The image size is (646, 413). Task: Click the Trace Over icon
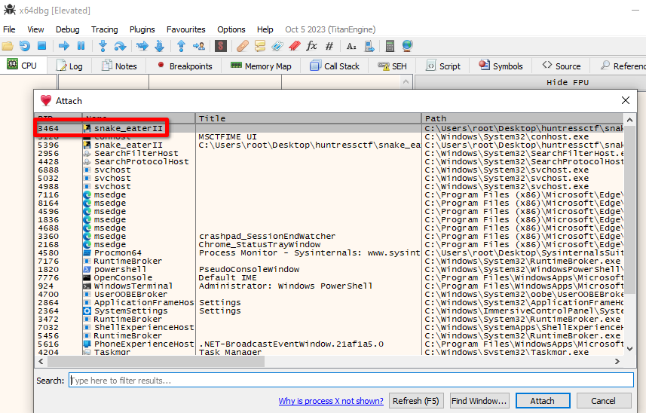click(x=160, y=46)
